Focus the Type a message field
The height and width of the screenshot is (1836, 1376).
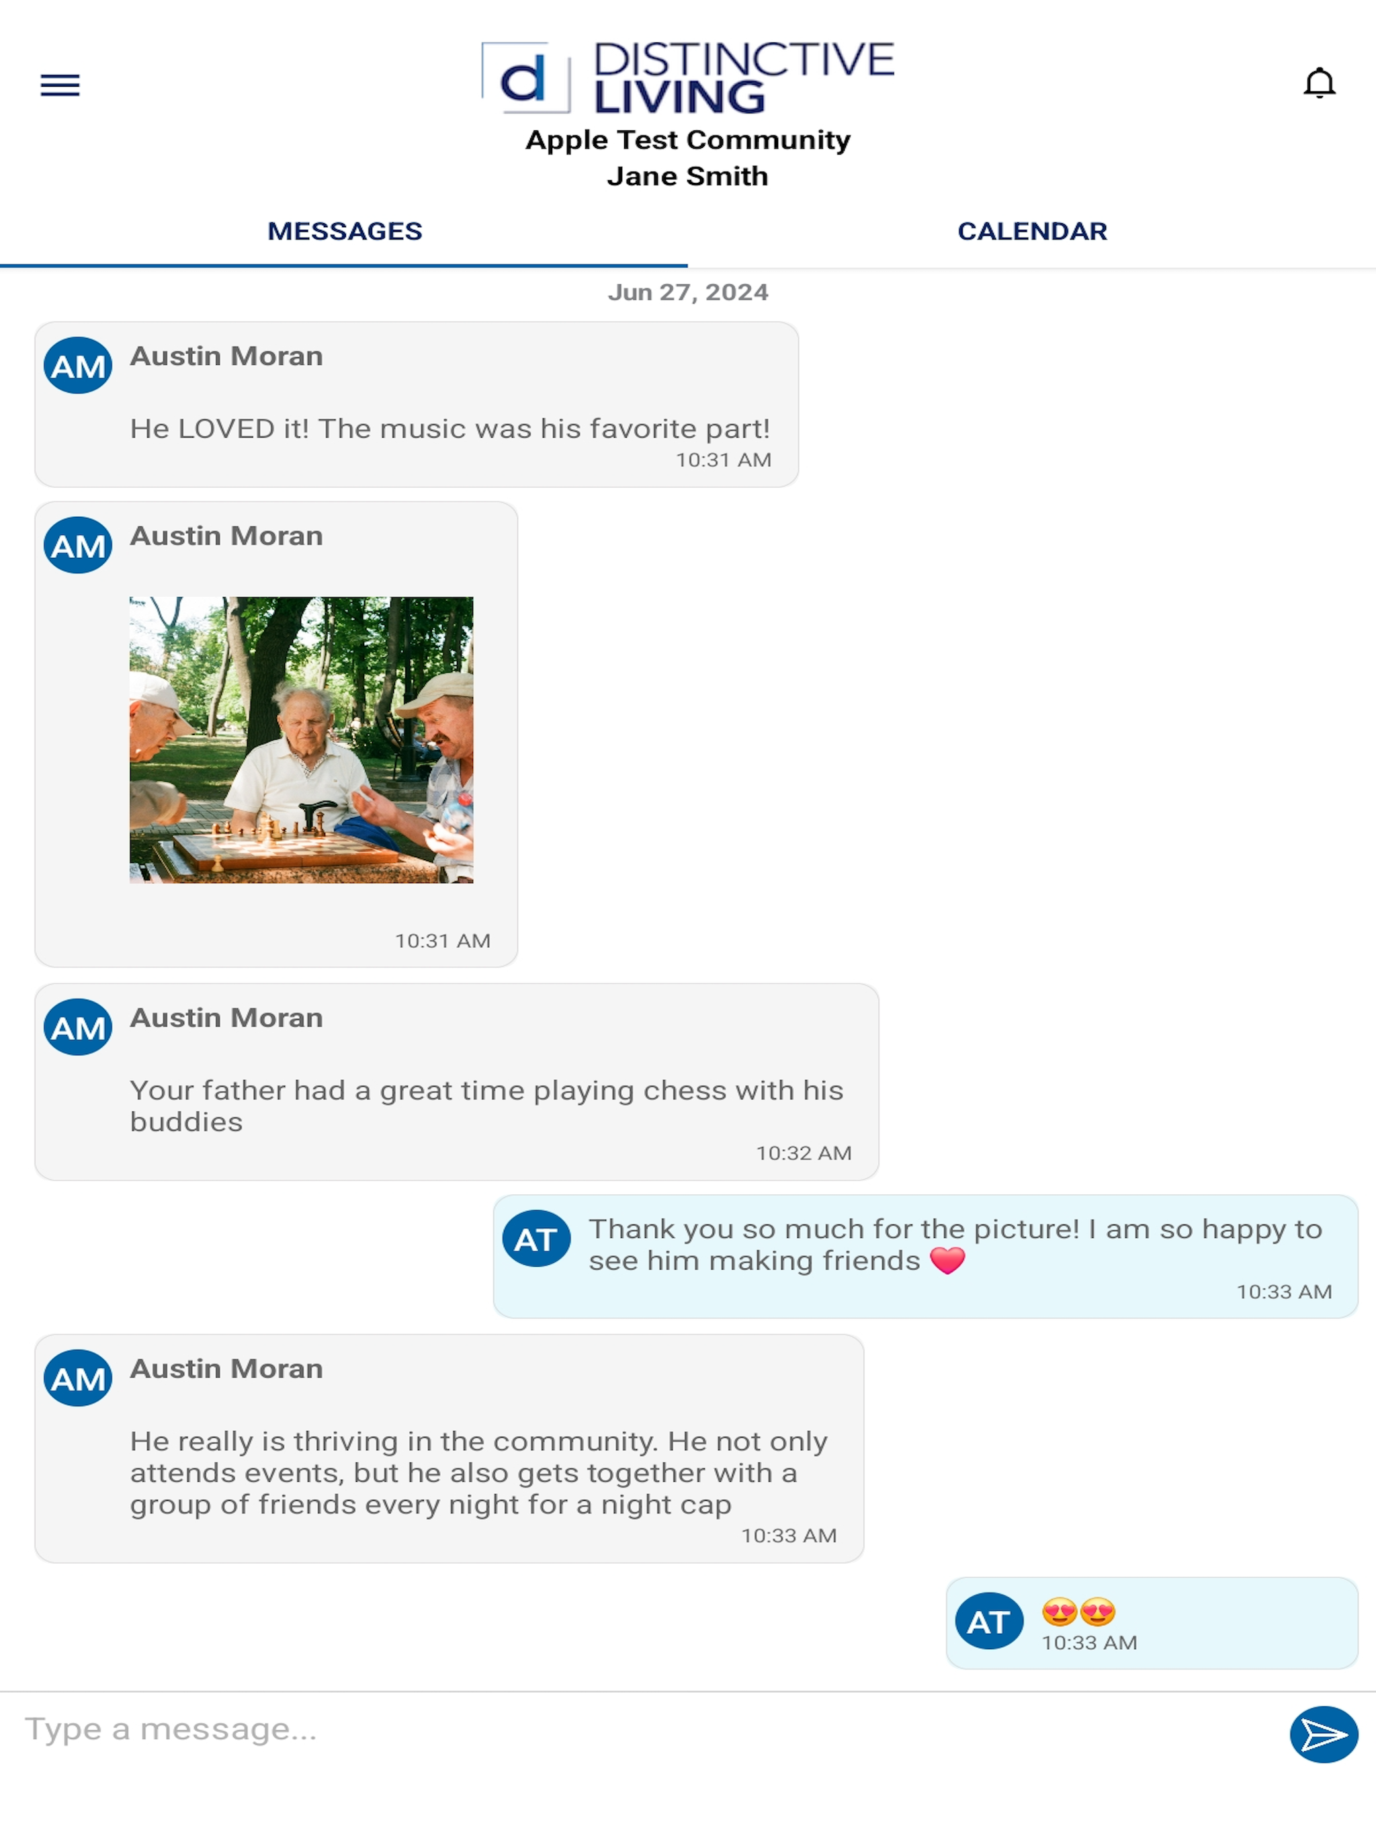click(647, 1730)
